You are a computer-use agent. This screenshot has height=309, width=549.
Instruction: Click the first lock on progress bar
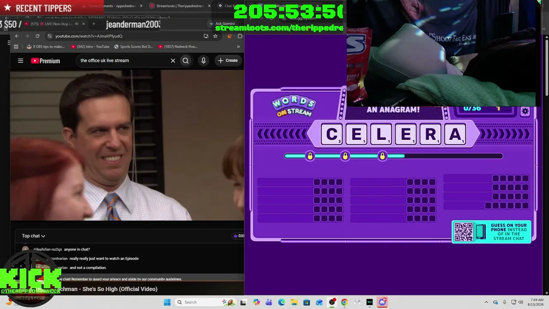(310, 156)
